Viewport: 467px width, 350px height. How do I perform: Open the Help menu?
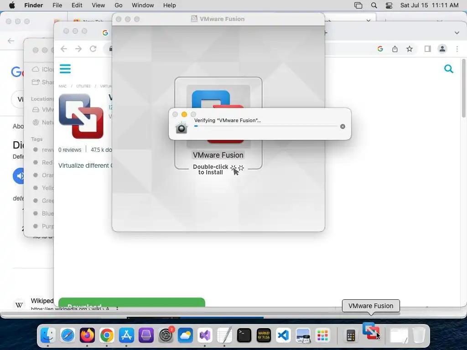click(170, 5)
